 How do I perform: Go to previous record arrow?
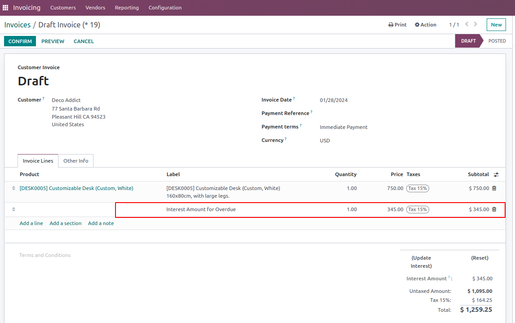[467, 24]
